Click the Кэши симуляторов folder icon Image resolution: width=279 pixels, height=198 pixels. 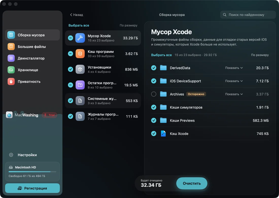click(163, 107)
